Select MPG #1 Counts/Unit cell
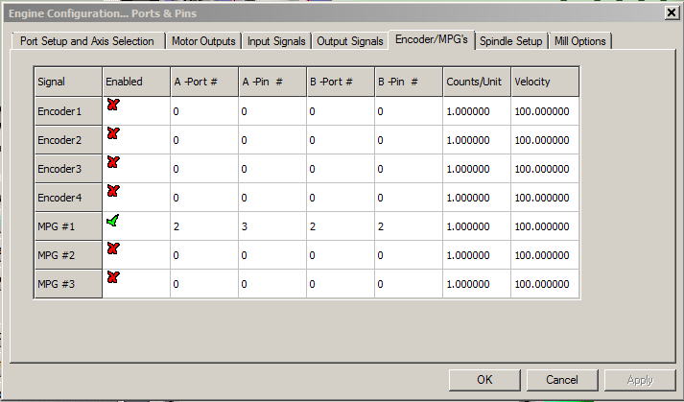This screenshot has width=684, height=402. (477, 226)
